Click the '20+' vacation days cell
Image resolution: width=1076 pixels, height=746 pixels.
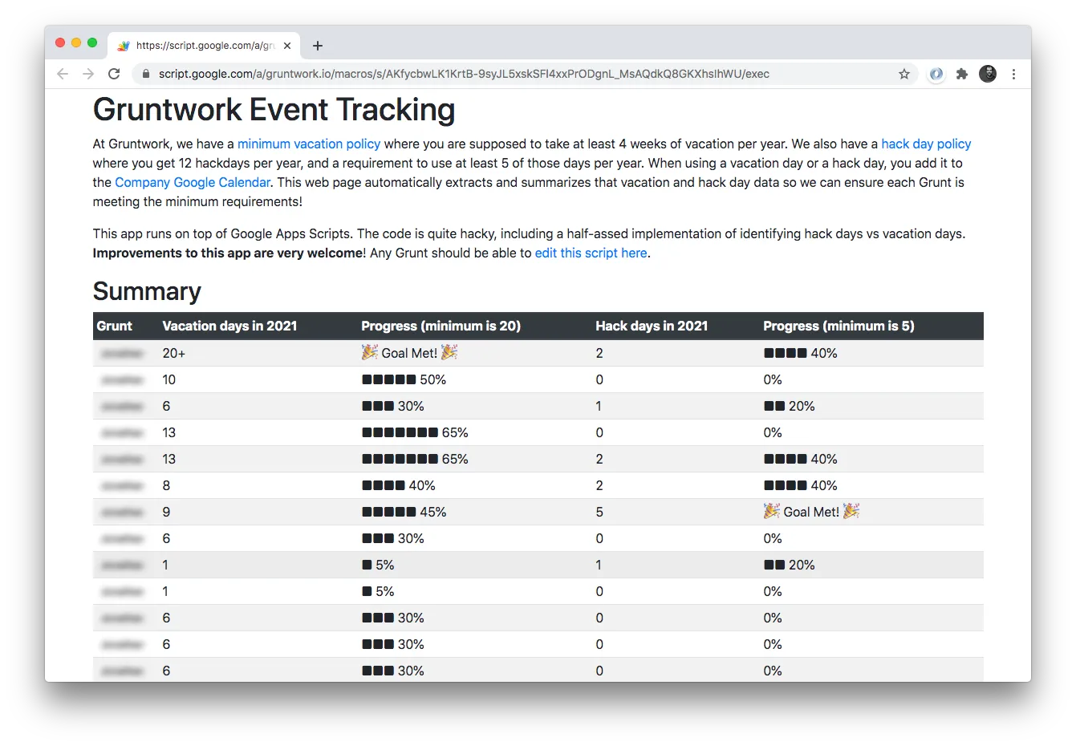pyautogui.click(x=173, y=353)
